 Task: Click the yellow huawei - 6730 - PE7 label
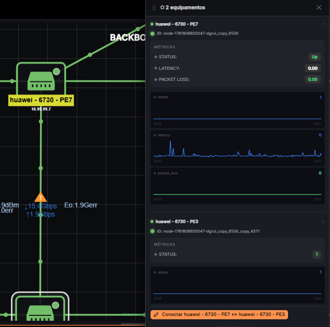click(x=41, y=100)
